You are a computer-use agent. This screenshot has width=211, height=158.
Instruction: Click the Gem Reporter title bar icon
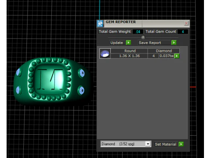pyautogui.click(x=100, y=24)
